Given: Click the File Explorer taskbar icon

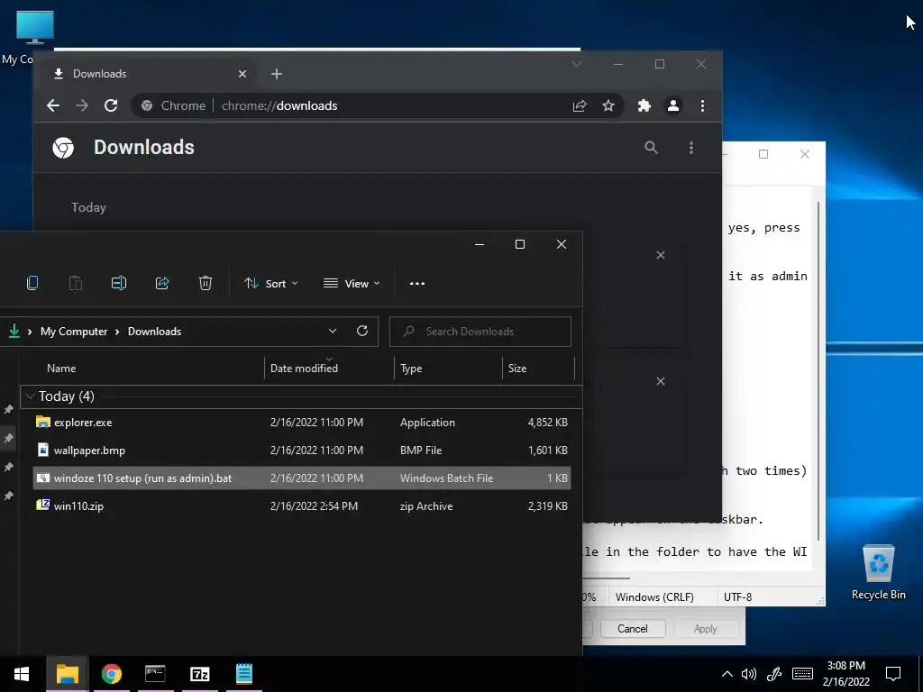Looking at the screenshot, I should point(67,674).
